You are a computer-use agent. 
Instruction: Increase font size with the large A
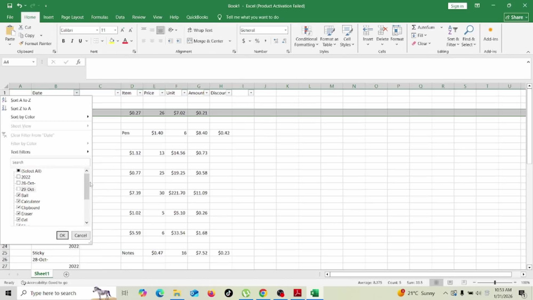click(x=123, y=30)
